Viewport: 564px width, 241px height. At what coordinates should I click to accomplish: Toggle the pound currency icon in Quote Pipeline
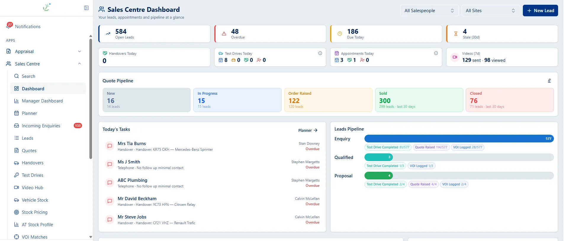coord(549,81)
